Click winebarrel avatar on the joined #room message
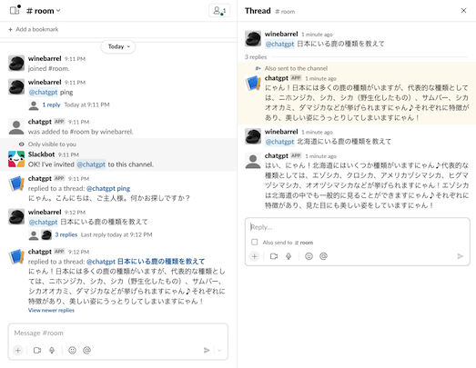The image size is (476, 368). tap(16, 63)
